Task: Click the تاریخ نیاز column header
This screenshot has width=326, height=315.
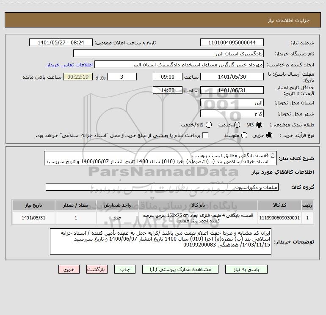Action: [x=33, y=205]
